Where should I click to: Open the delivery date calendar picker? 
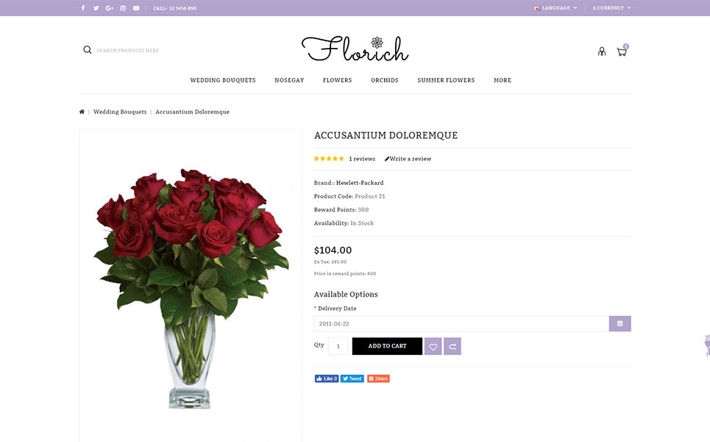[620, 323]
